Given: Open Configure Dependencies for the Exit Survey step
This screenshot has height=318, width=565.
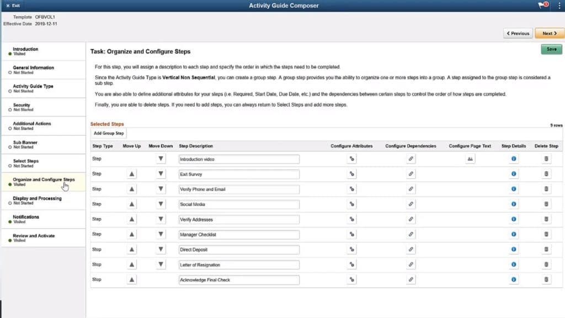Looking at the screenshot, I should [411, 173].
